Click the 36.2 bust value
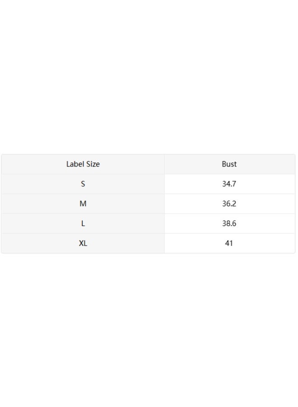Screen dimensions: 298x407 coord(229,203)
